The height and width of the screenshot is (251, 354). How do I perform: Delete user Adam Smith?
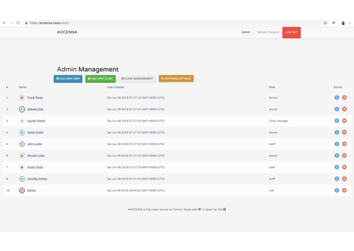pyautogui.click(x=344, y=132)
